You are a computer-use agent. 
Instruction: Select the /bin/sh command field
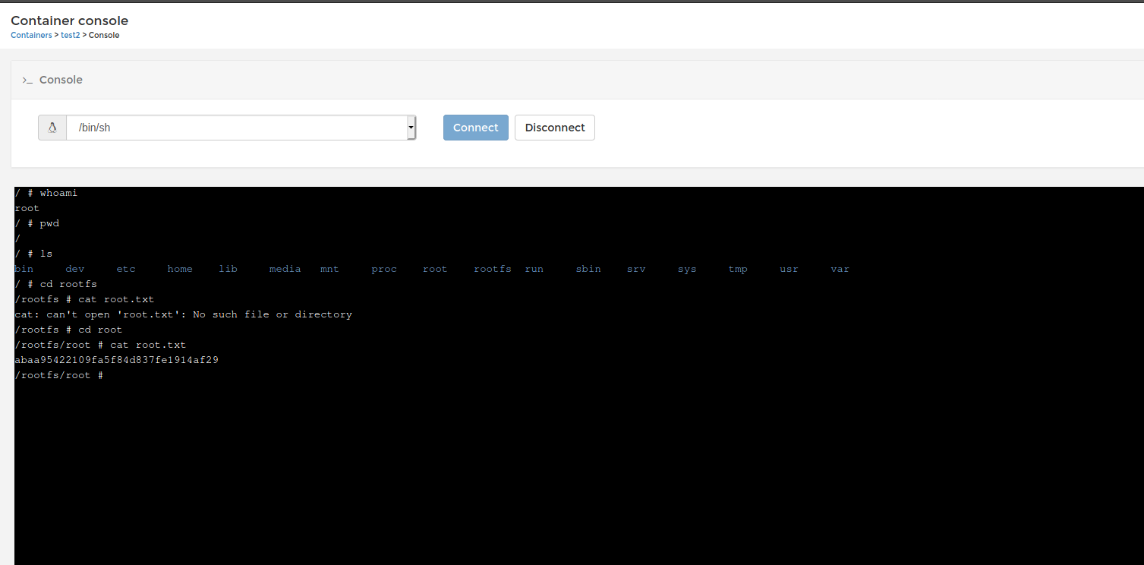(237, 128)
